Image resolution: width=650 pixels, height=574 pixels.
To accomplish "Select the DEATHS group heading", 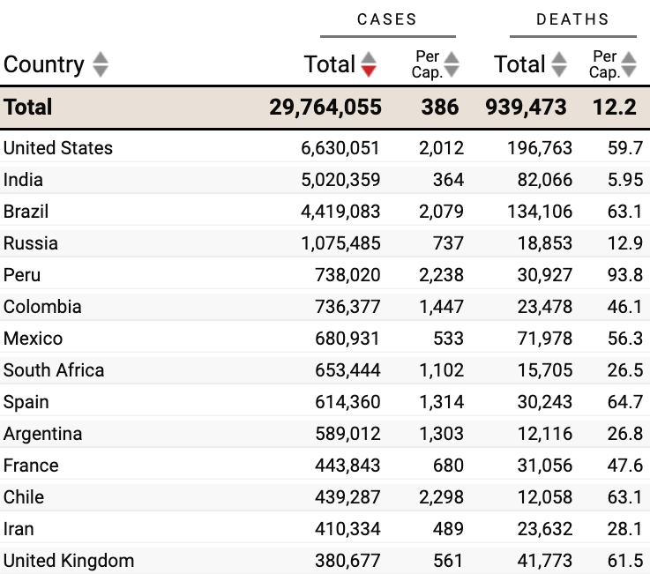I will 572,19.
